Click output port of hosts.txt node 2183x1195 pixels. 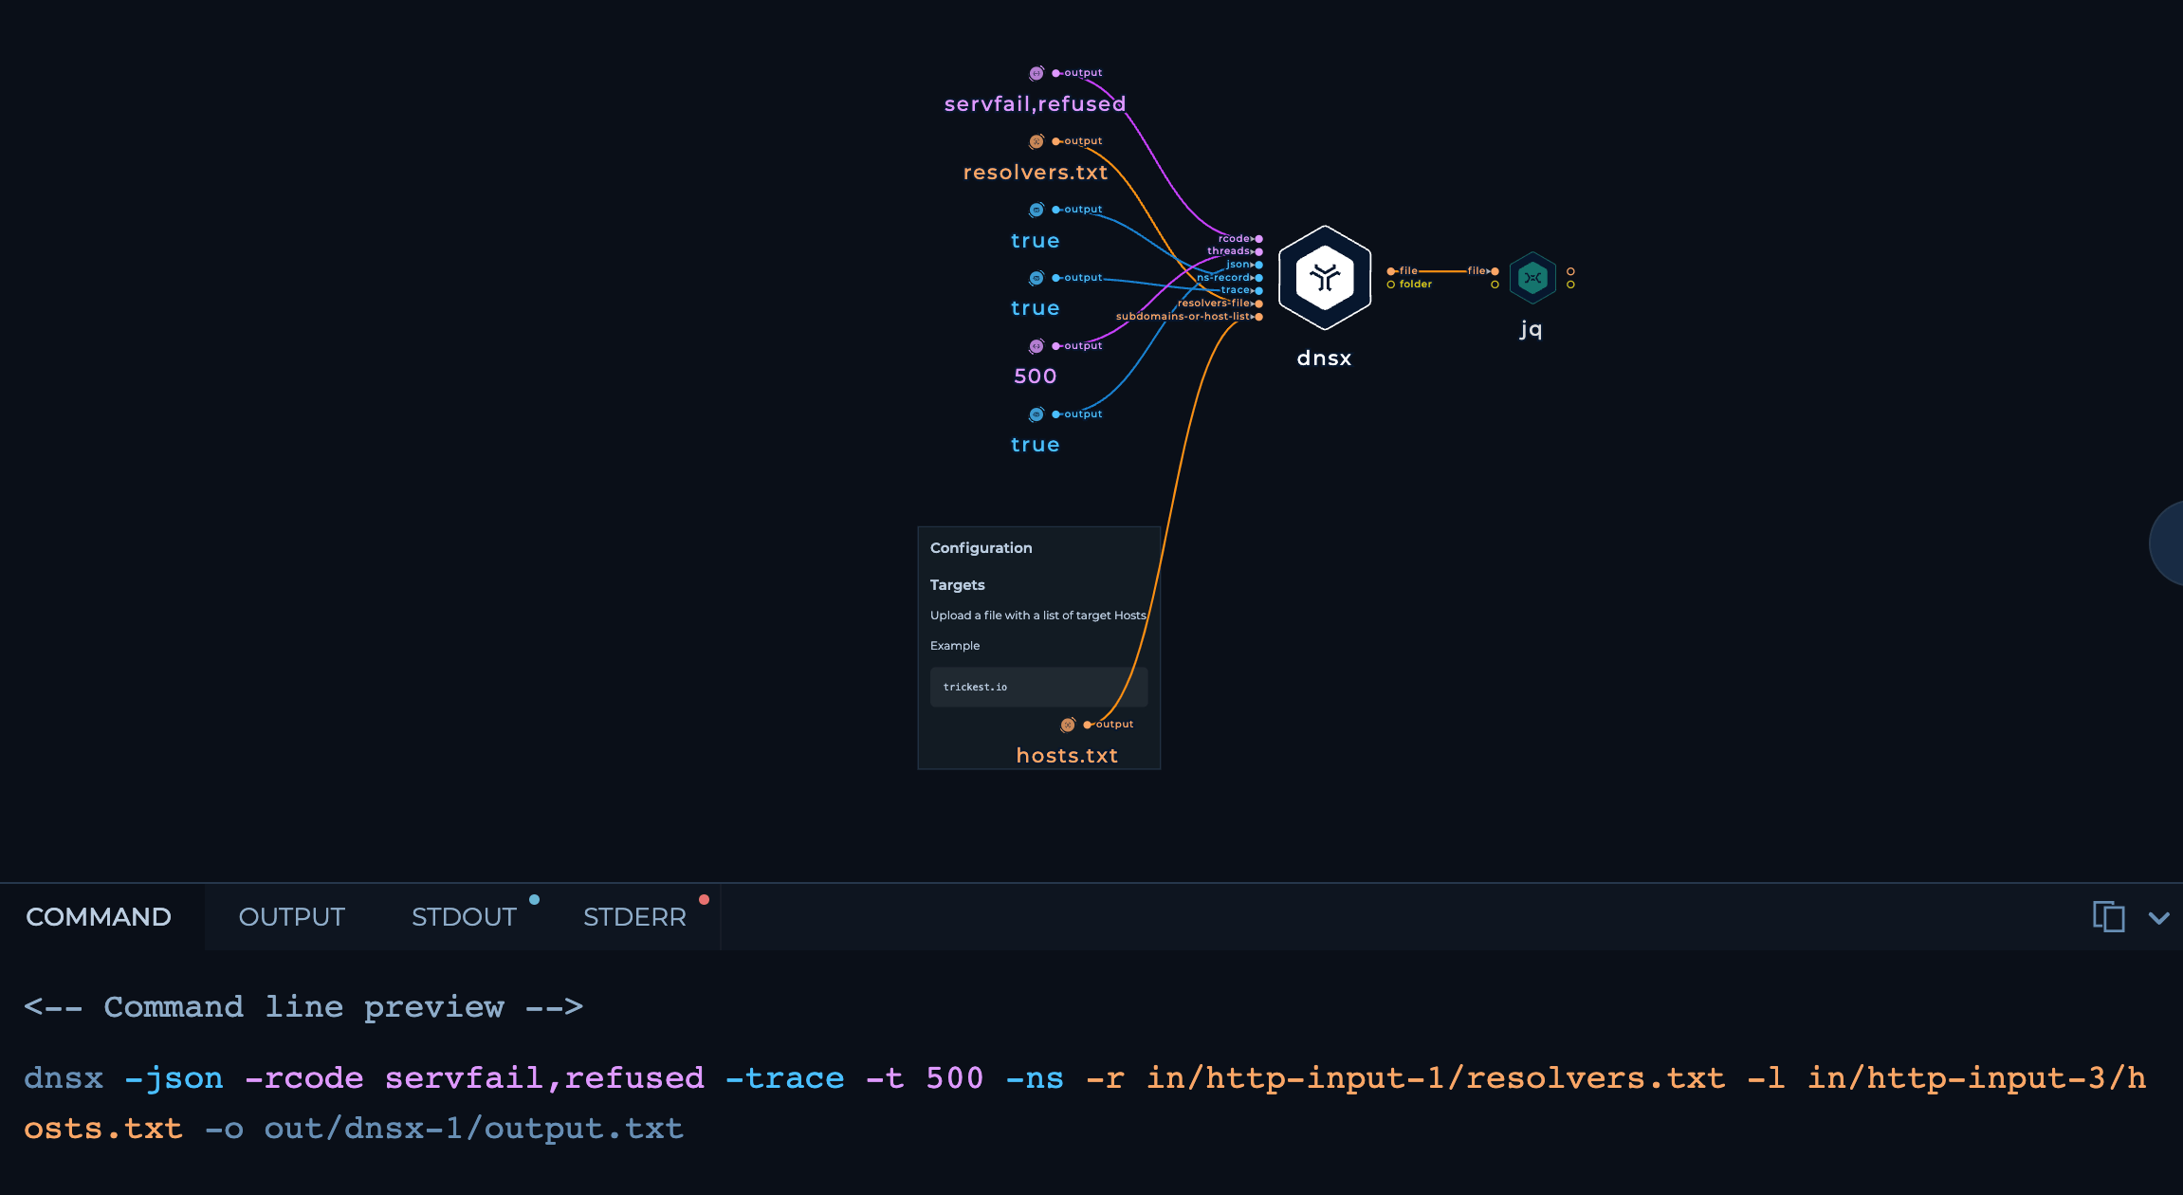1087,725
